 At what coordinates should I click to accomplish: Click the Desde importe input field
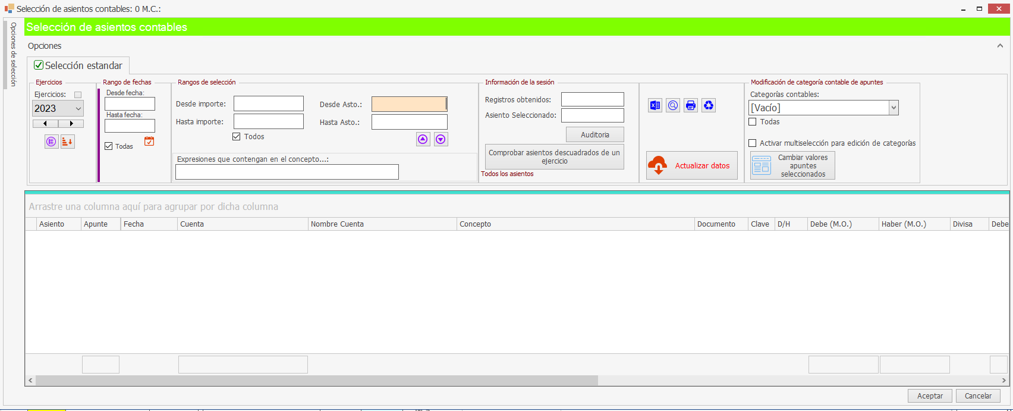[269, 104]
